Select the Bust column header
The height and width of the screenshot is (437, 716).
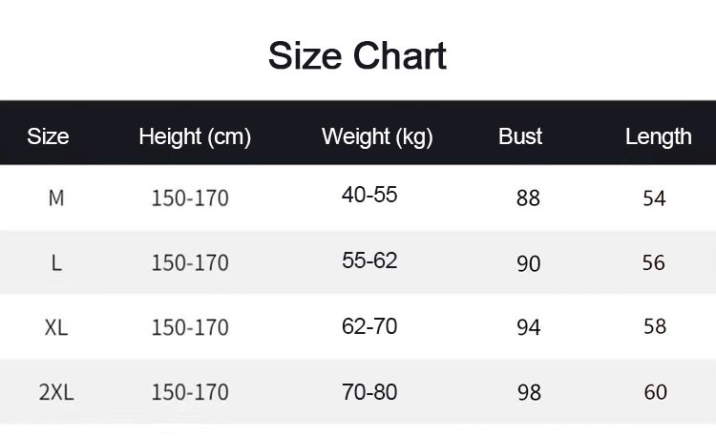point(520,136)
